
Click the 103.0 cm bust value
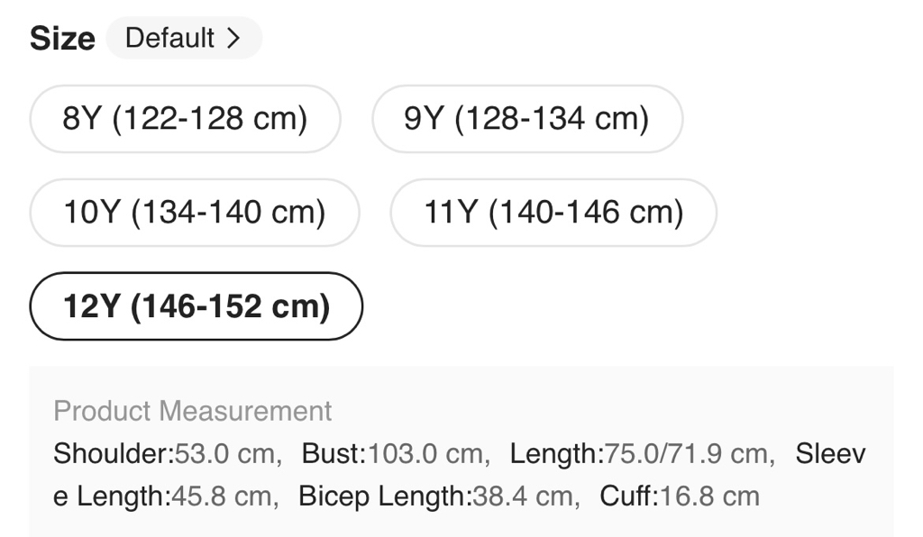click(x=424, y=453)
